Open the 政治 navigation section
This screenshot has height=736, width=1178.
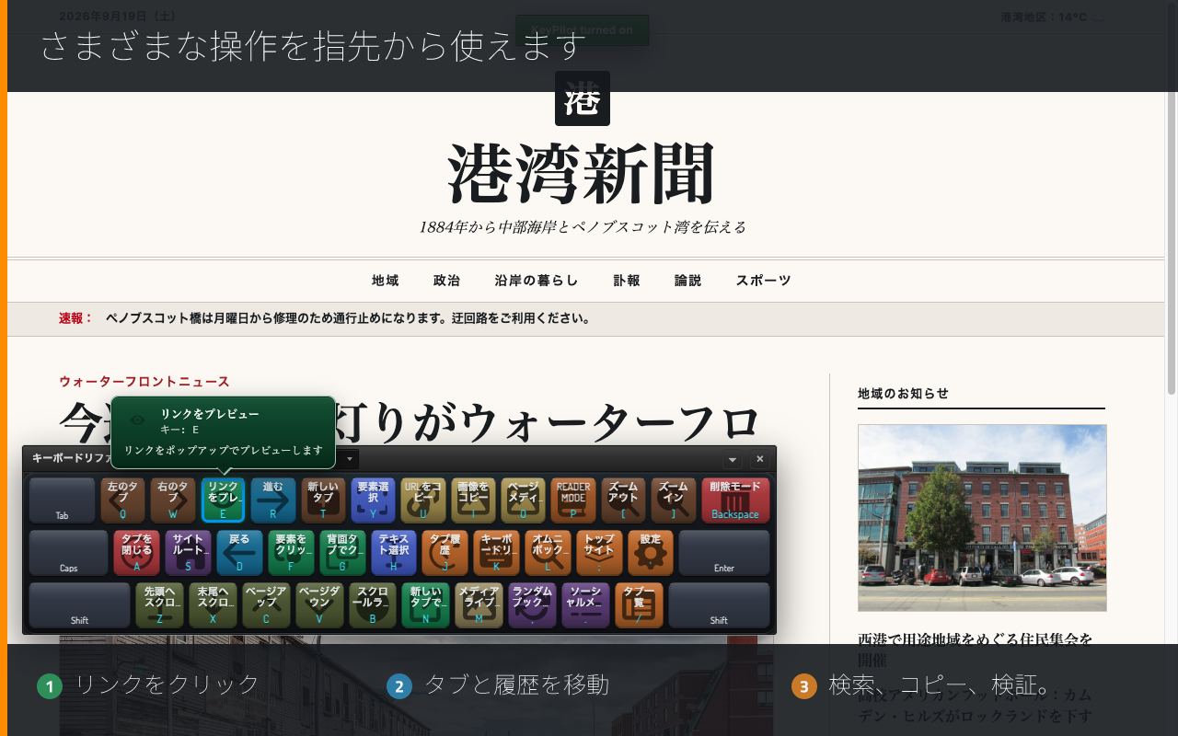(446, 281)
